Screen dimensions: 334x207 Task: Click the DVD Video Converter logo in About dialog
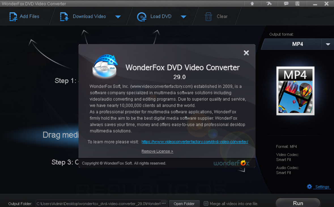tap(105, 66)
